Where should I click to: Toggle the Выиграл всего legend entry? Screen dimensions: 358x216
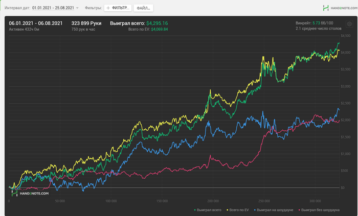208,210
